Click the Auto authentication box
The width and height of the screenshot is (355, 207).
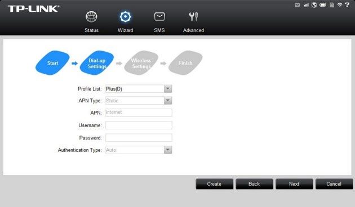(x=139, y=150)
